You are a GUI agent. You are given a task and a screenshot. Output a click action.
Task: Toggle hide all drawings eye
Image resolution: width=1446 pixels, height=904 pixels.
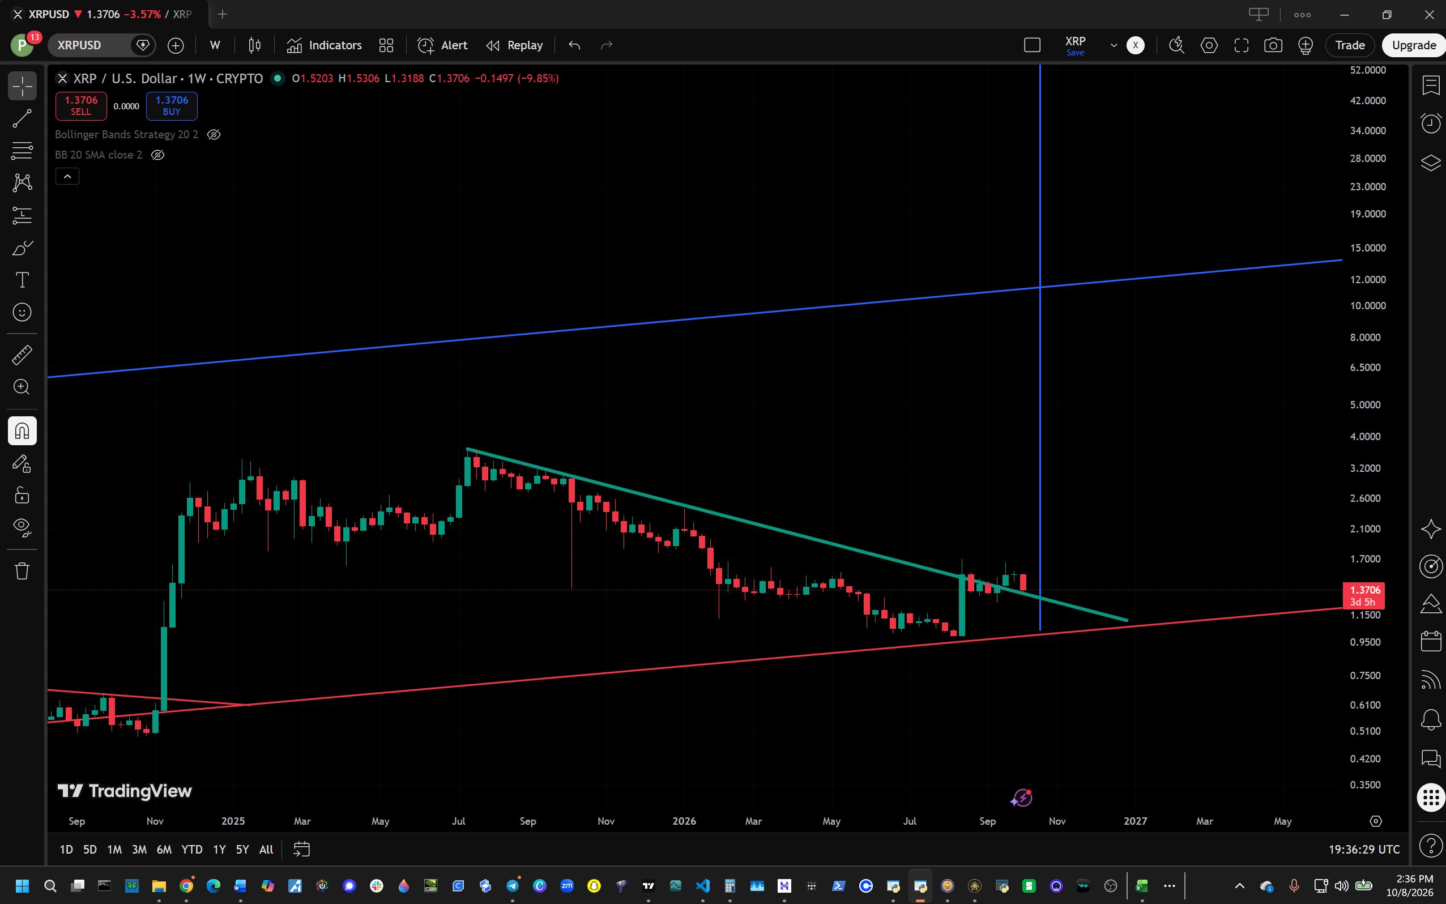tap(22, 527)
